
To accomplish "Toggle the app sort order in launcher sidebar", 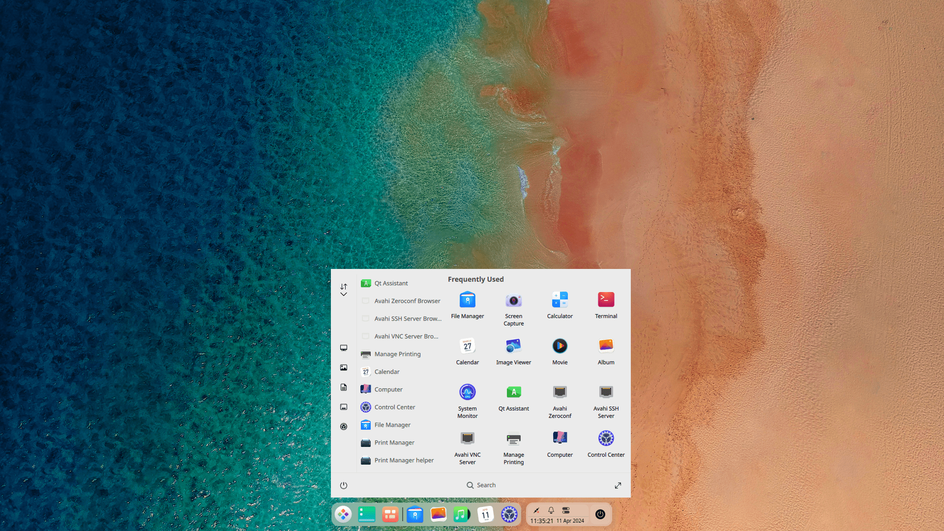I will [x=343, y=286].
